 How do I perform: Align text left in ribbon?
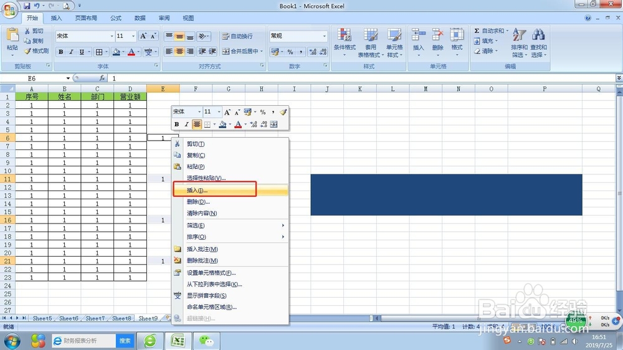pyautogui.click(x=169, y=51)
